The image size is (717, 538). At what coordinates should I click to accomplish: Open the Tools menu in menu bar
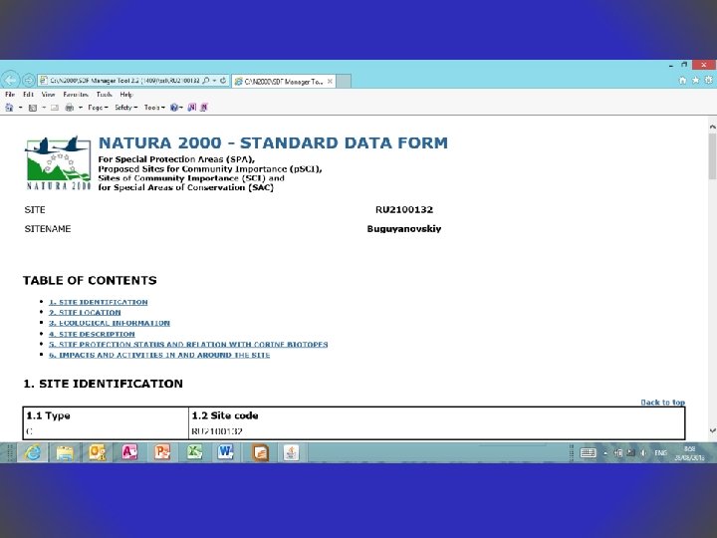point(105,95)
